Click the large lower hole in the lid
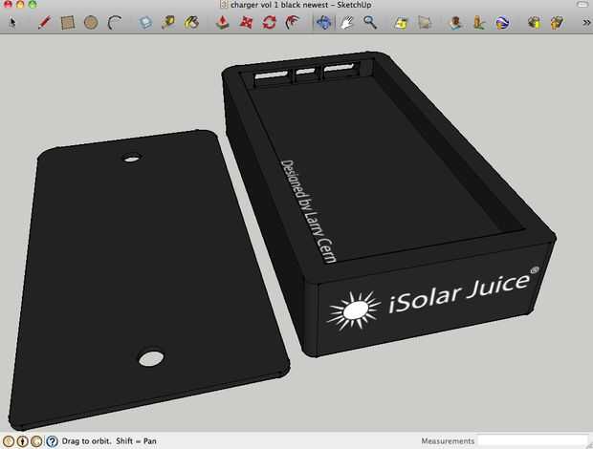This screenshot has width=593, height=449. (151, 358)
